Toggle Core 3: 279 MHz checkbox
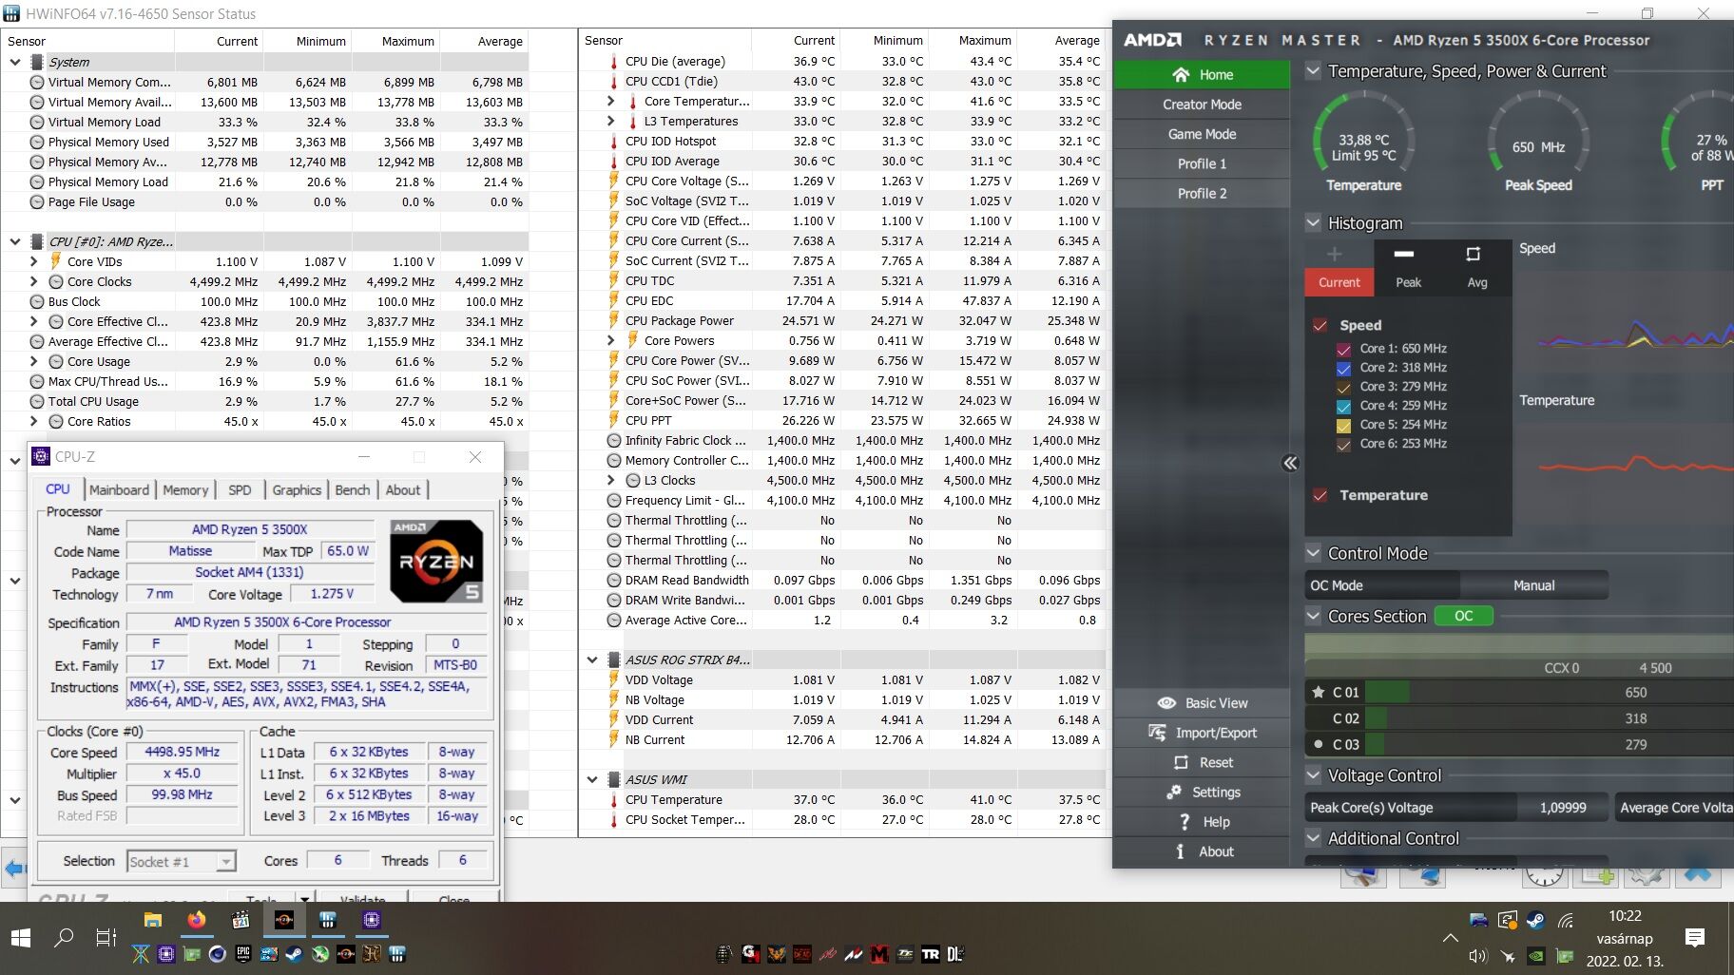This screenshot has height=975, width=1734. [1343, 387]
